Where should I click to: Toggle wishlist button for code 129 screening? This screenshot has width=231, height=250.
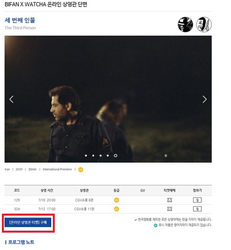(197, 200)
